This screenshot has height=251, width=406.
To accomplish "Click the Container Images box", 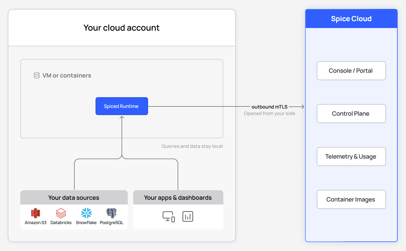I will tap(351, 199).
